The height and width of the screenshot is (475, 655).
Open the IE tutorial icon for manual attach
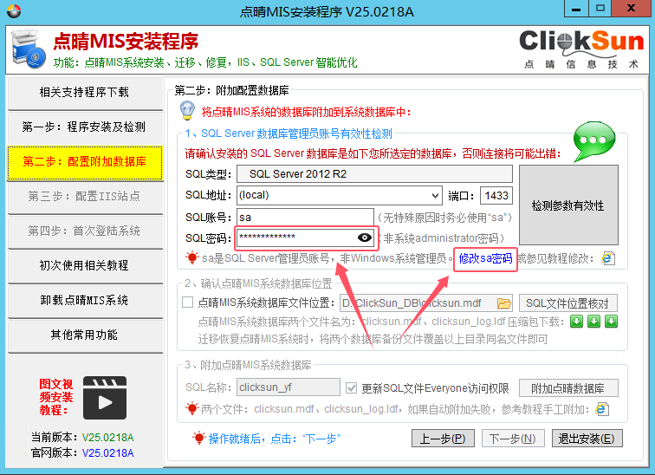(602, 409)
